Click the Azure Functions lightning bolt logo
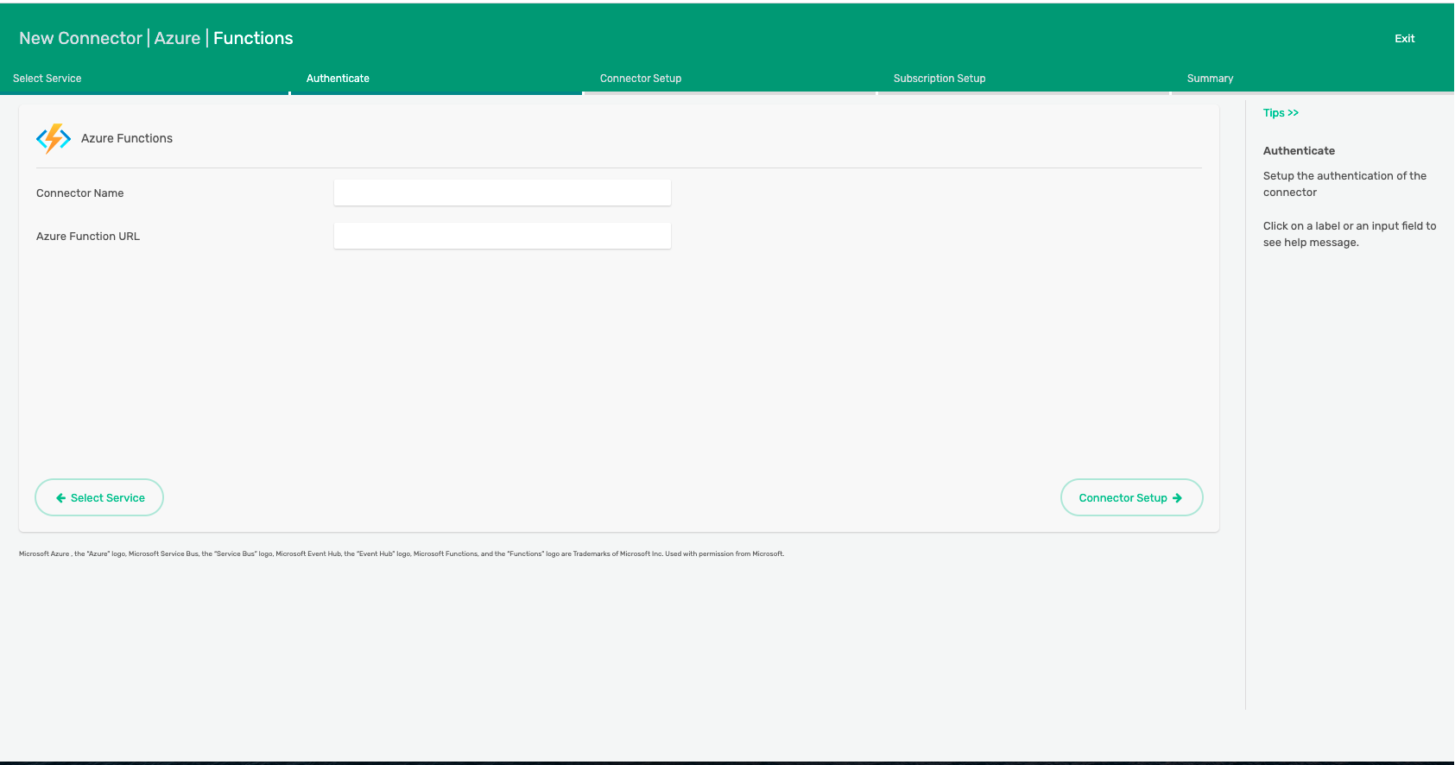 (54, 138)
